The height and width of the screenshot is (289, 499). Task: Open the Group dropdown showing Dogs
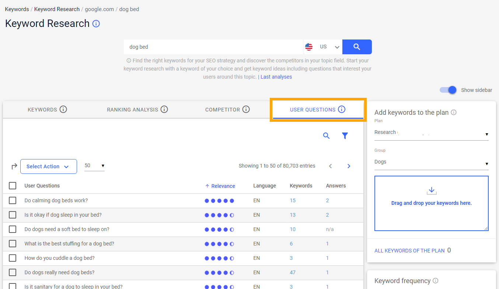pyautogui.click(x=431, y=162)
